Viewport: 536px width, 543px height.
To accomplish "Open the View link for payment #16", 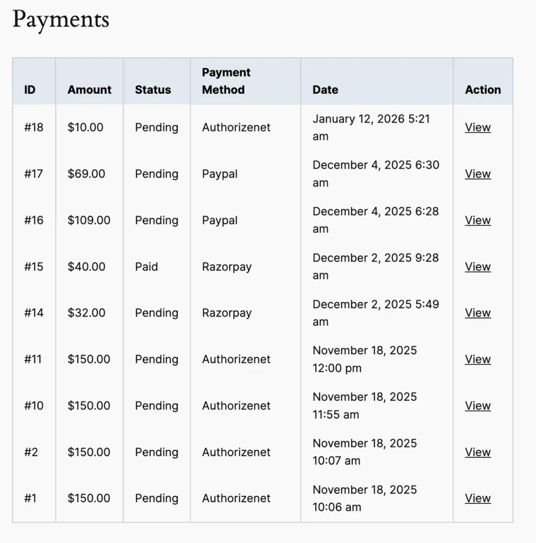I will pyautogui.click(x=477, y=220).
